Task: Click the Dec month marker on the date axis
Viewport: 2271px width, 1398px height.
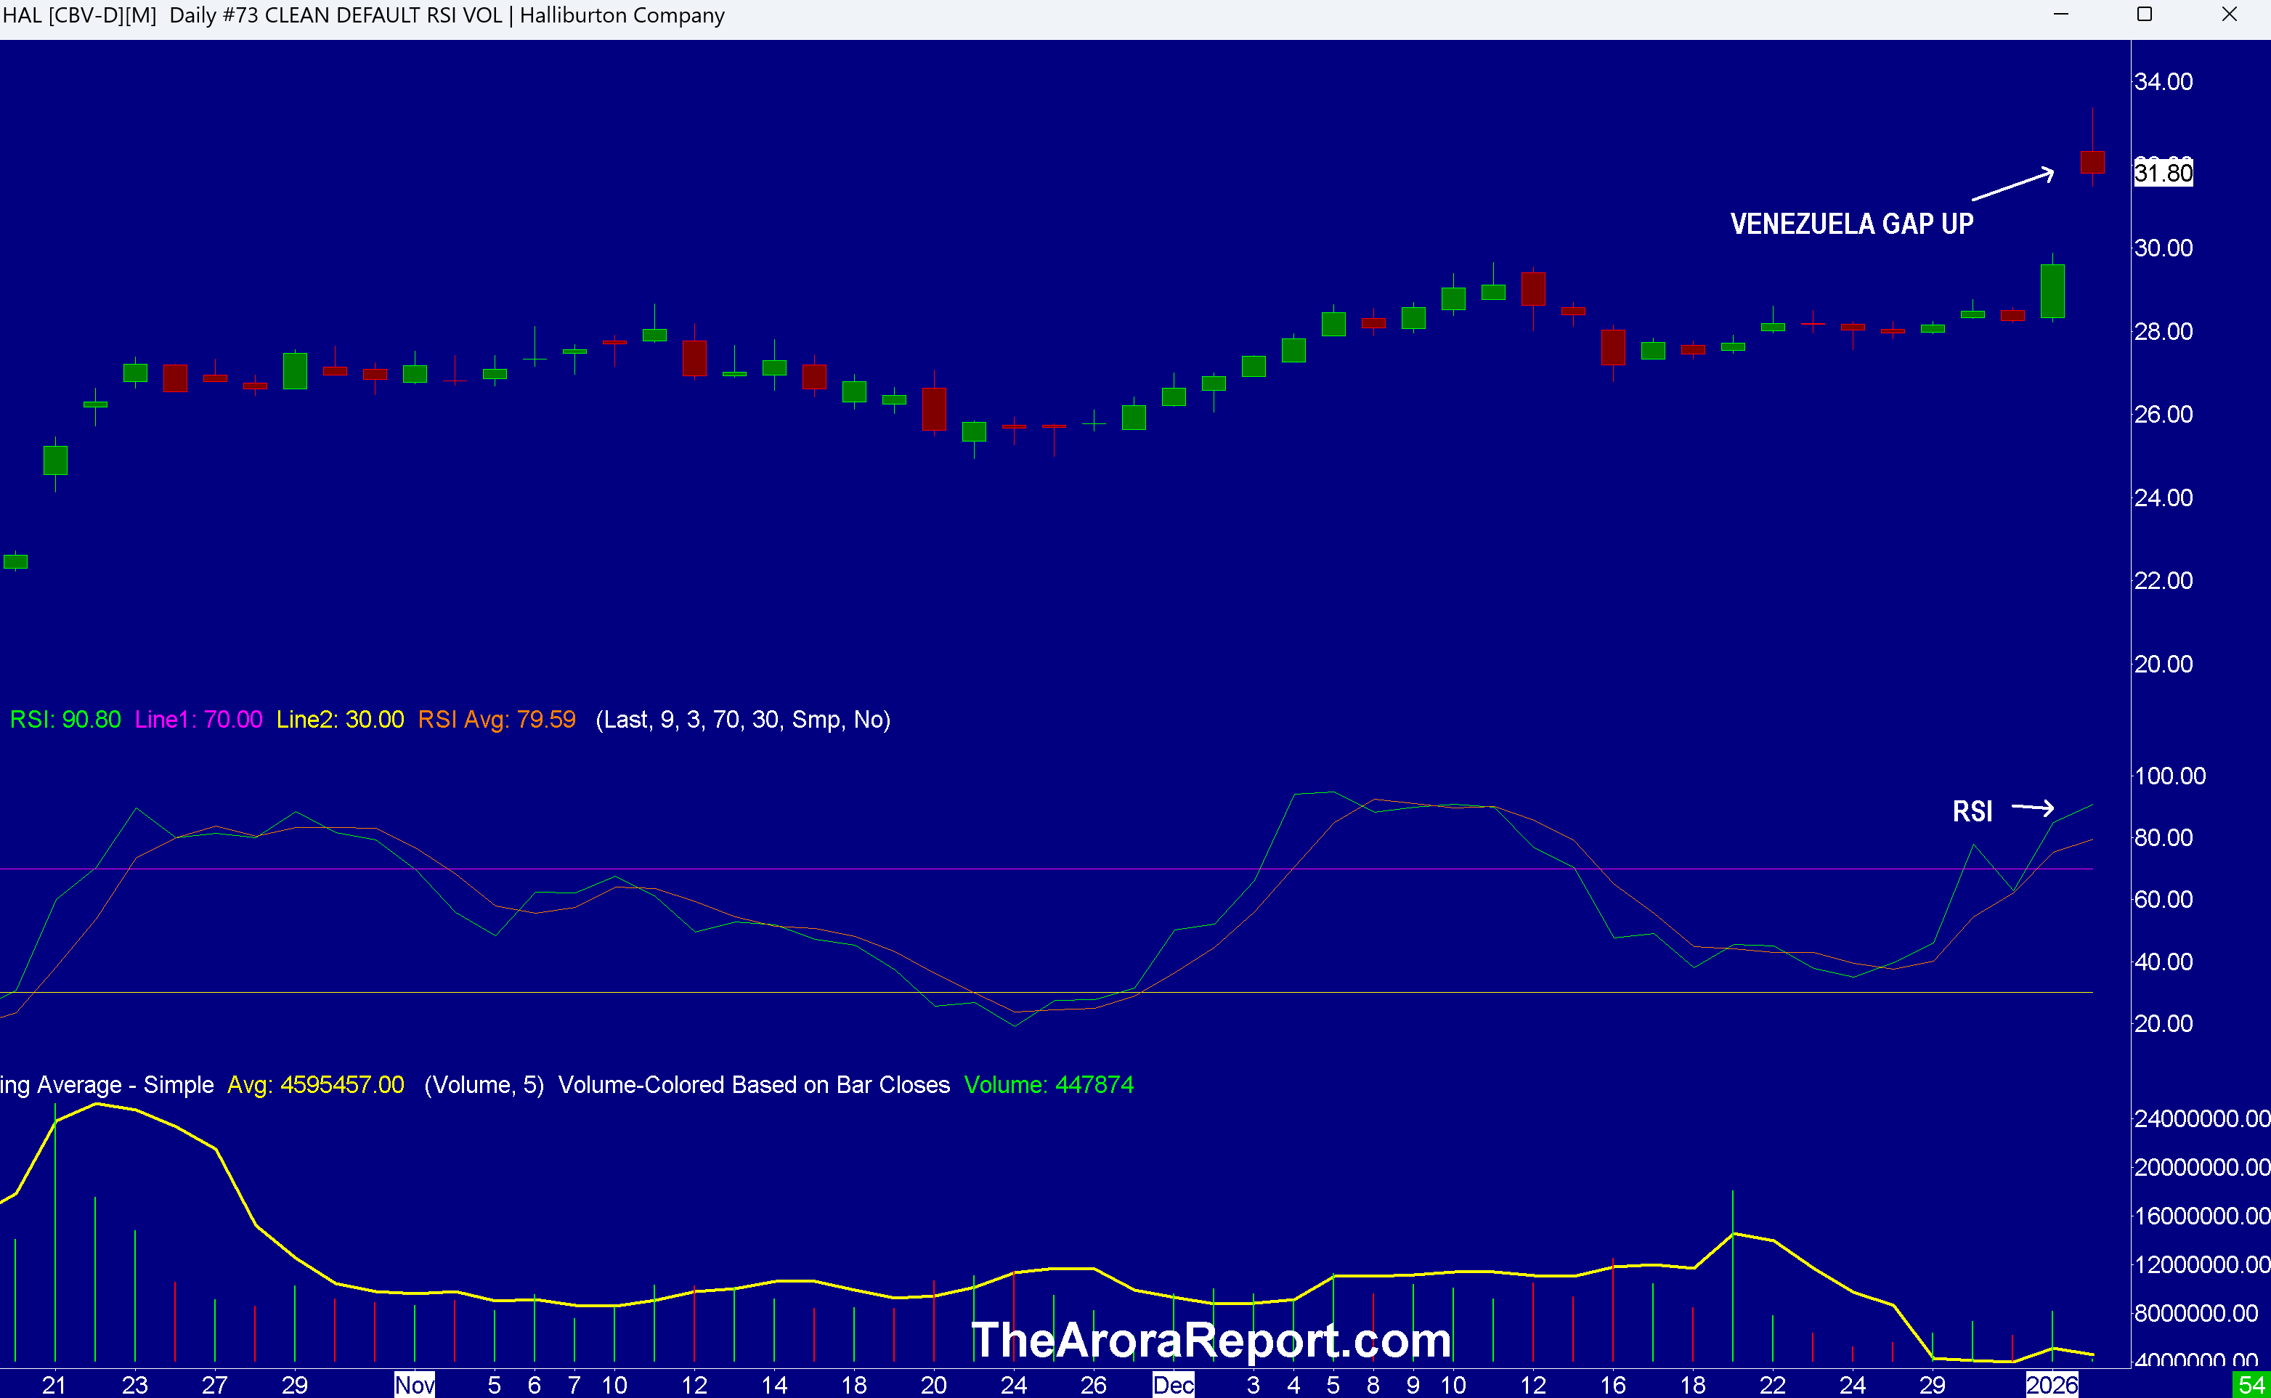Action: (1172, 1384)
